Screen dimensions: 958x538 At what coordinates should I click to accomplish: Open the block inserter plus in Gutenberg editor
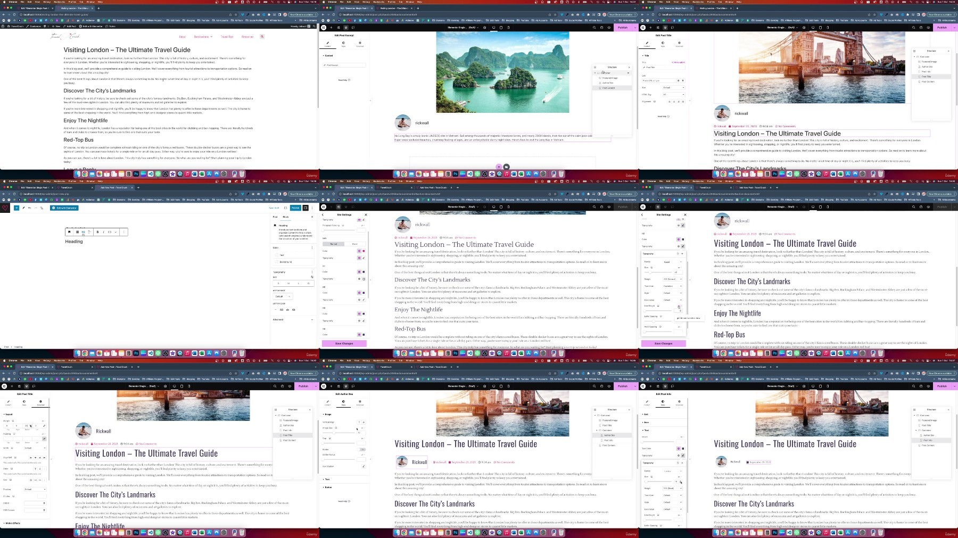pos(16,208)
